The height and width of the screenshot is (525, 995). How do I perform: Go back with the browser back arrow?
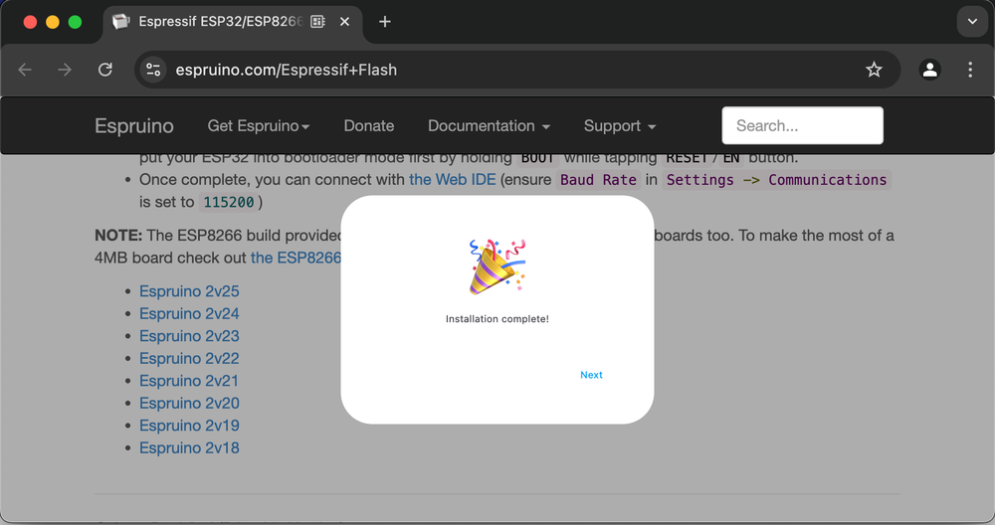25,70
